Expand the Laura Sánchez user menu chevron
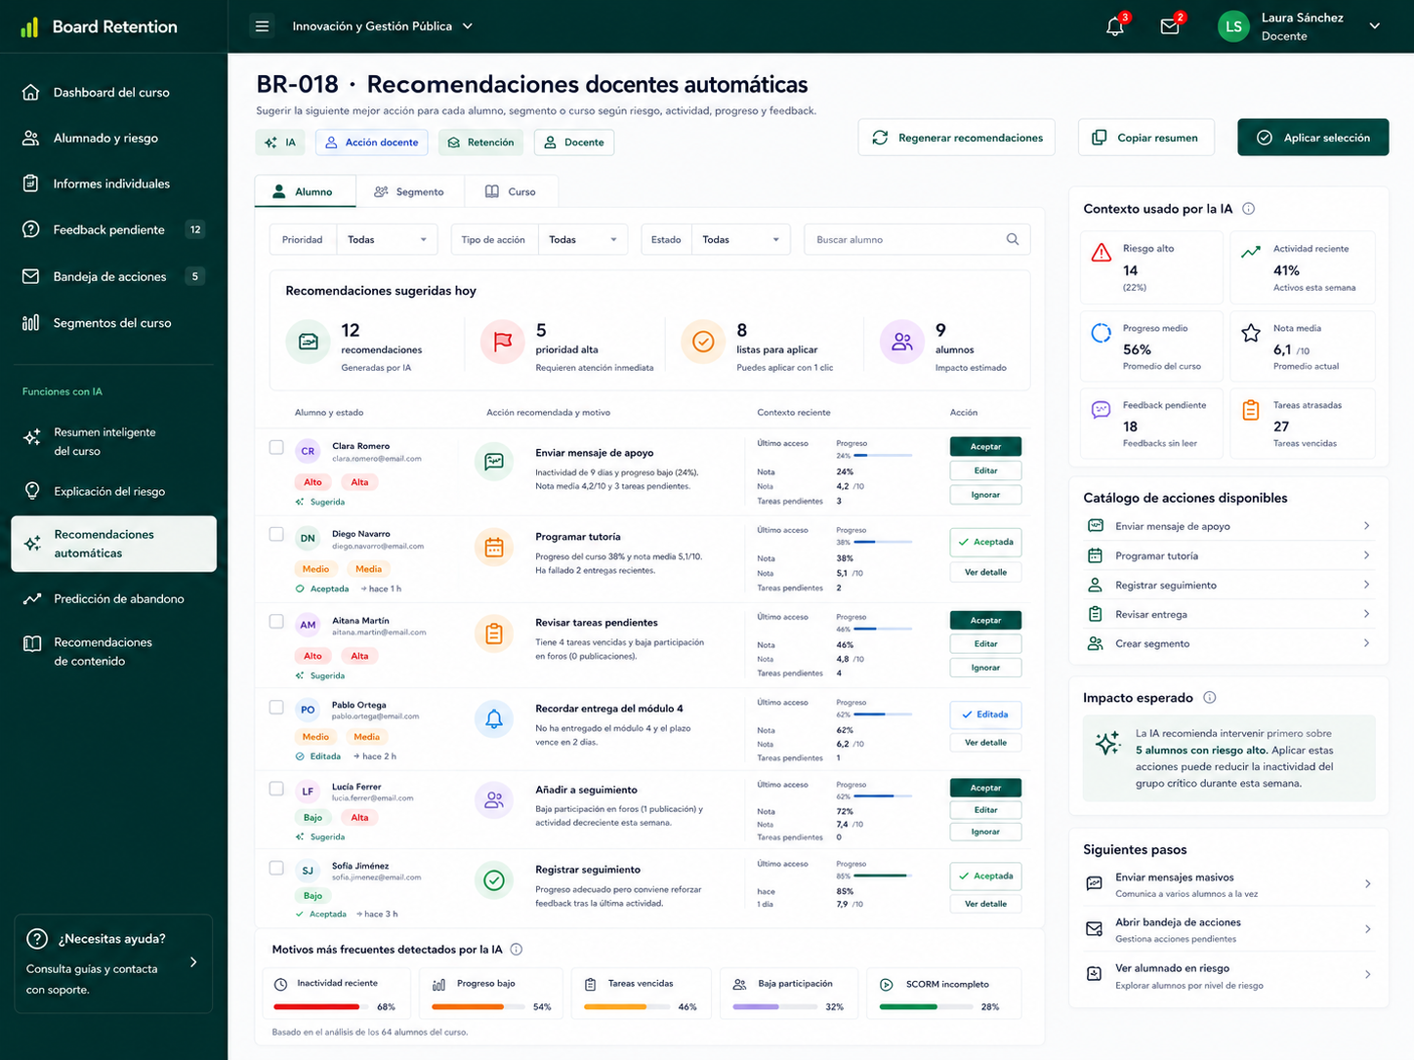The image size is (1414, 1060). pos(1375,26)
